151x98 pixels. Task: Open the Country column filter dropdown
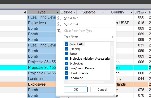[x=131, y=12]
